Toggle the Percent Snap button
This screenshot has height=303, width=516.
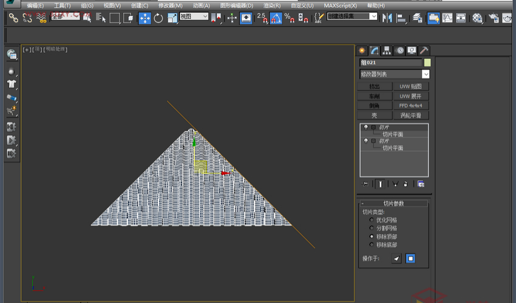tap(289, 18)
